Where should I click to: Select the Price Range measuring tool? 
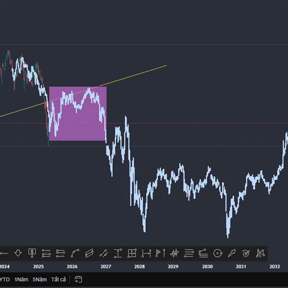[118, 253]
